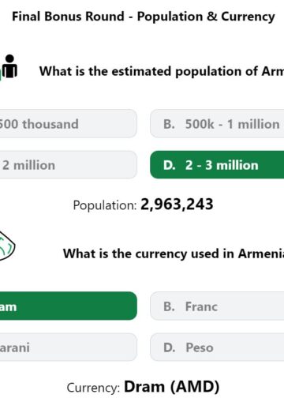Click the currency used in Armenia question
284x398 pixels.
point(174,253)
